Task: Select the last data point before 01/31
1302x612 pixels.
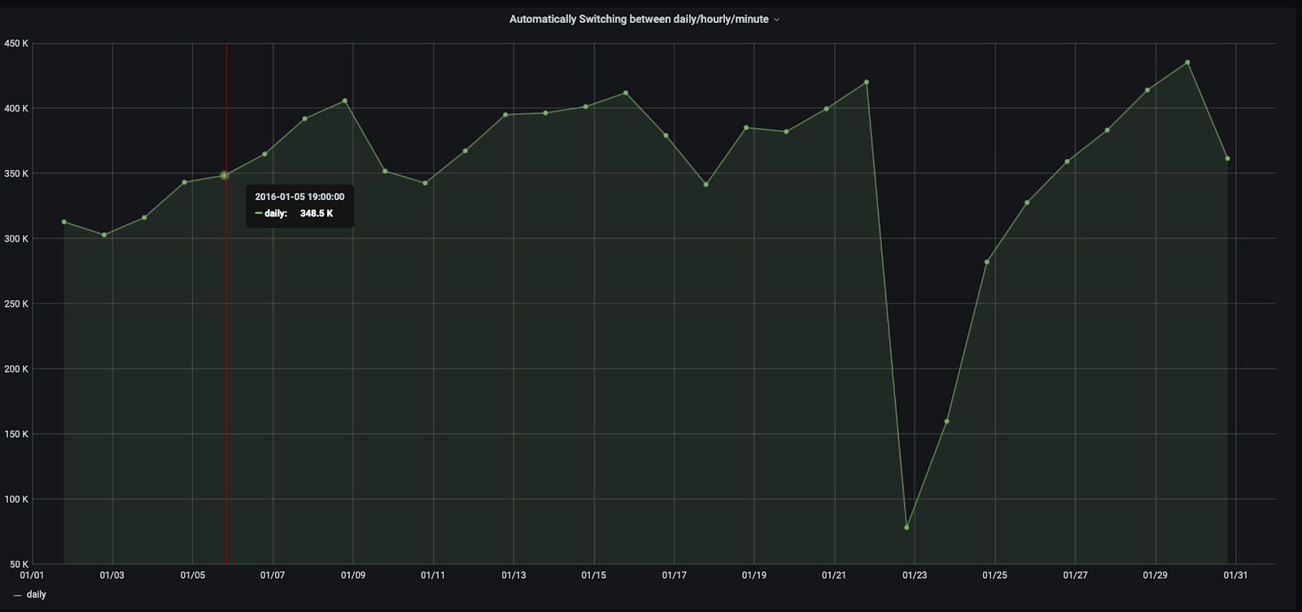Action: [x=1227, y=159]
